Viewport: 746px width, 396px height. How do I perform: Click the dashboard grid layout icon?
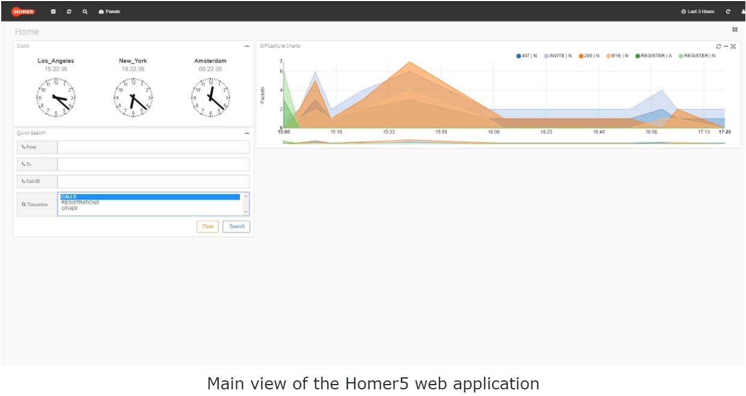click(735, 29)
